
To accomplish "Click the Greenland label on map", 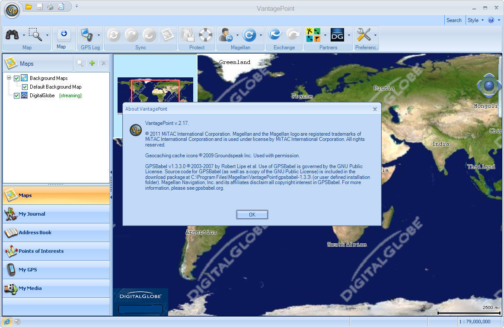I will point(235,62).
